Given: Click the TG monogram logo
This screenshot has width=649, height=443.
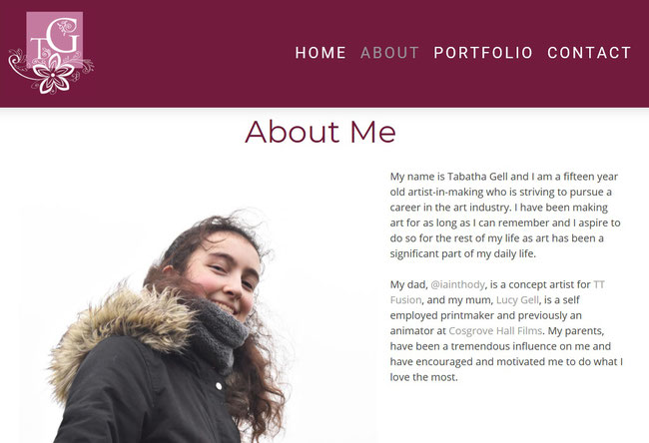Looking at the screenshot, I should click(51, 53).
